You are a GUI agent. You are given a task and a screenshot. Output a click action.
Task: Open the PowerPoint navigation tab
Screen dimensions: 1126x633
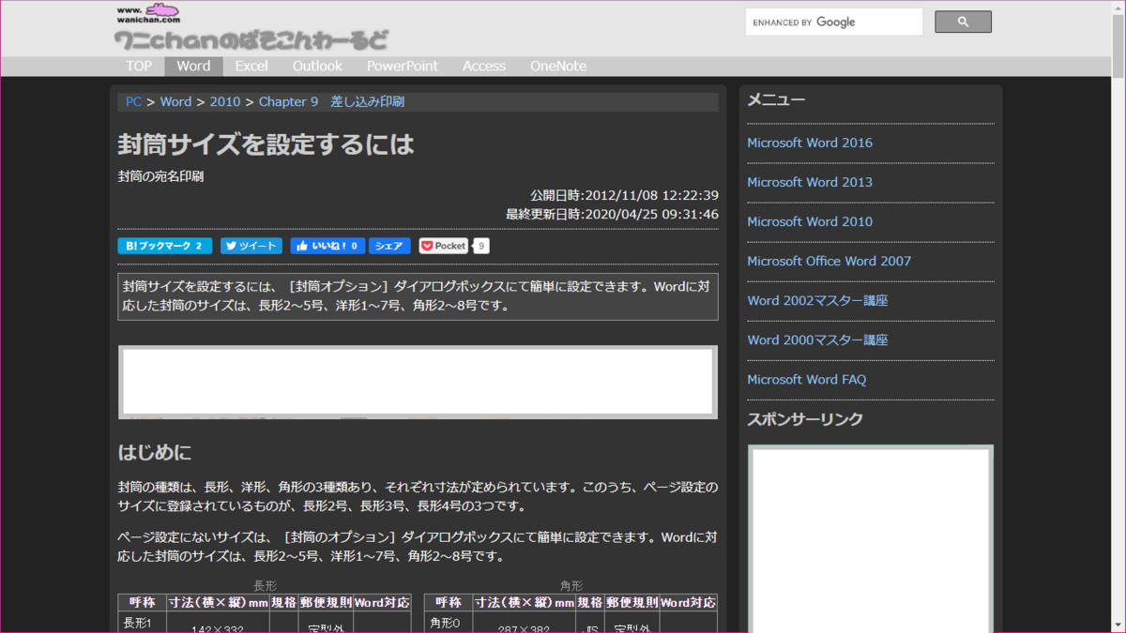(x=403, y=66)
